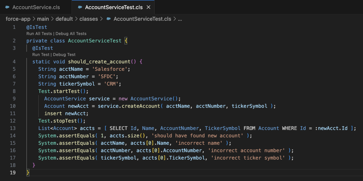Open the force-app breadcrumb dropdown
This screenshot has height=181, width=363.
(18, 19)
